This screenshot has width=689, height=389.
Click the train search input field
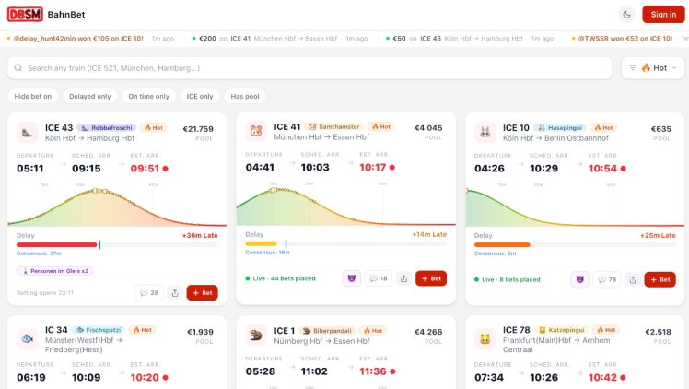pos(309,68)
